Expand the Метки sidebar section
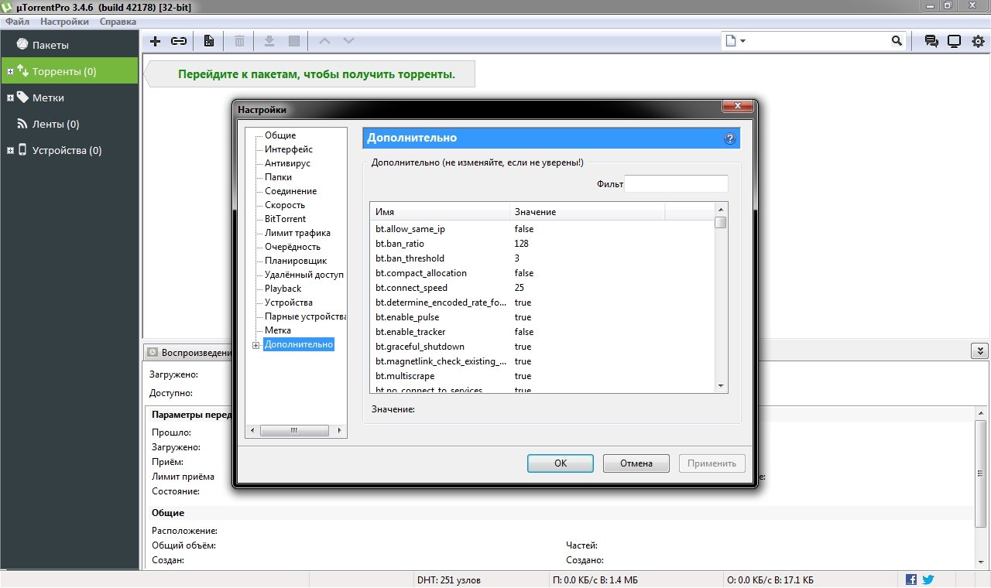Image resolution: width=991 pixels, height=588 pixels. click(10, 98)
